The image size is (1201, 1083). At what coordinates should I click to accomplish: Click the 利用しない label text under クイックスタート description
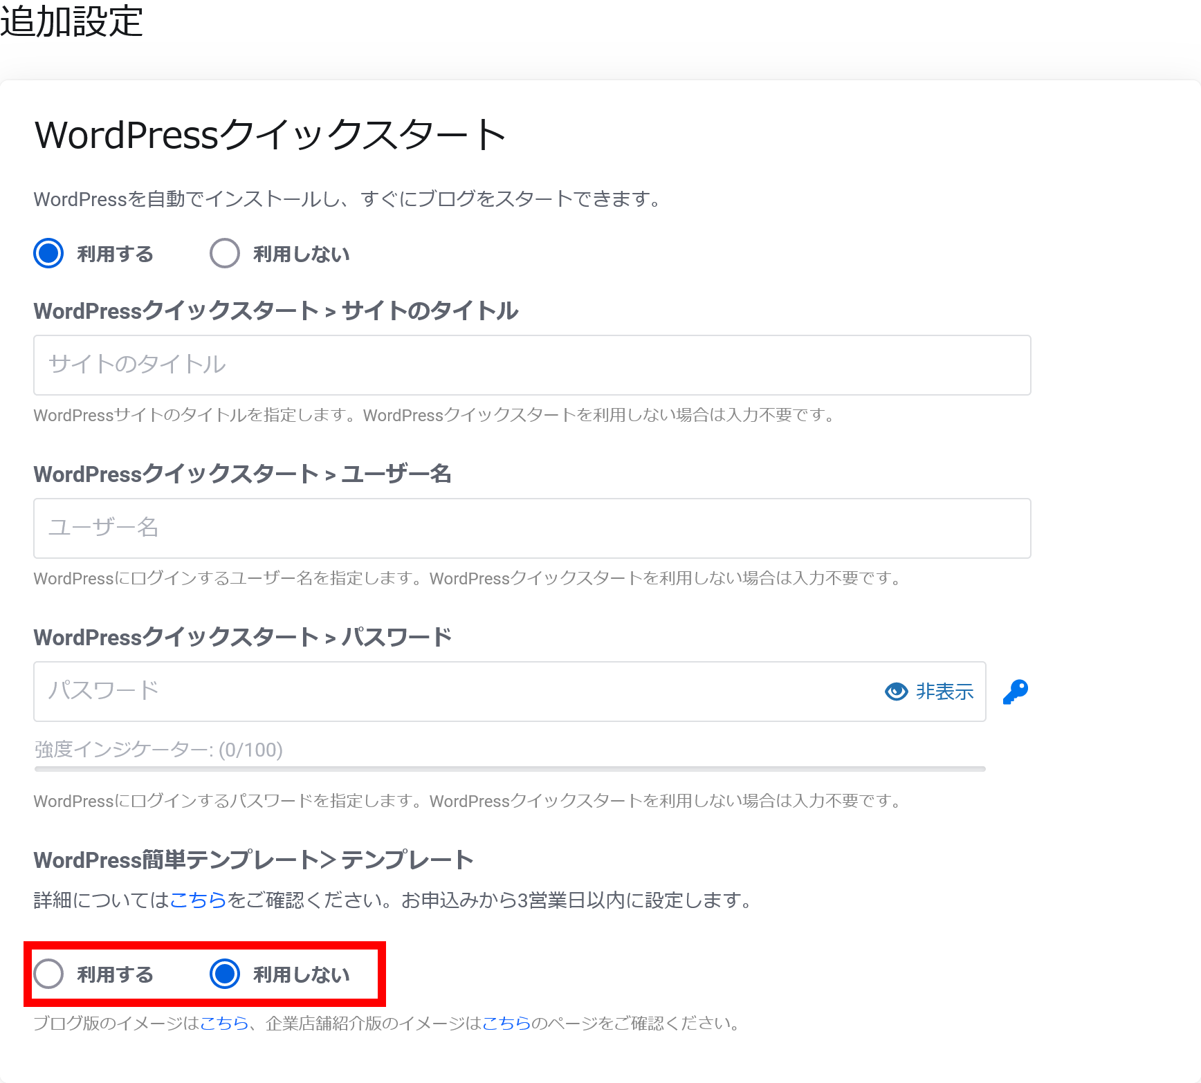tap(301, 254)
